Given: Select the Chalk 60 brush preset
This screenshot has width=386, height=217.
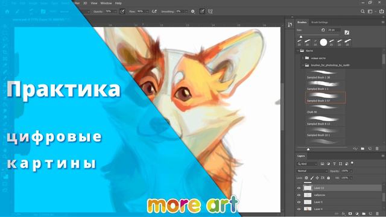Looking at the screenshot, I should pos(325,109).
